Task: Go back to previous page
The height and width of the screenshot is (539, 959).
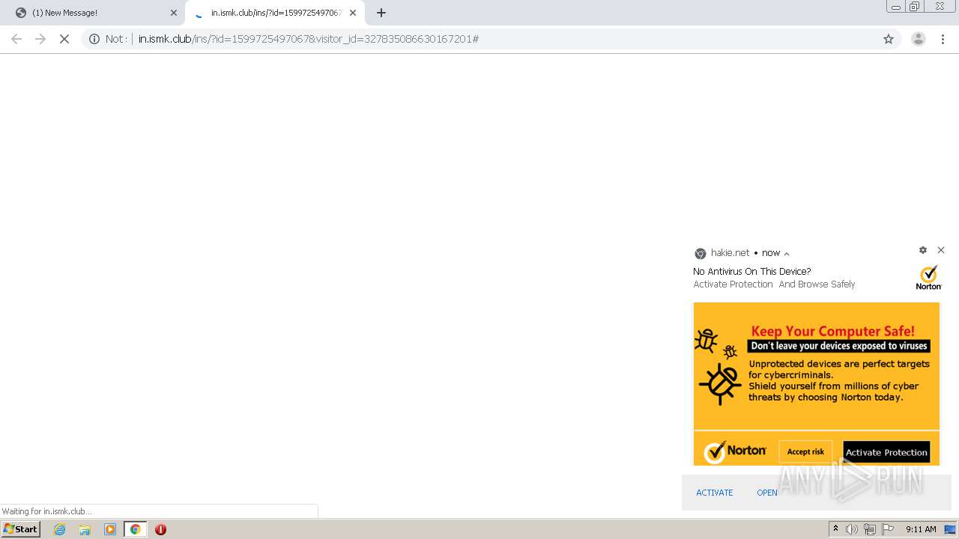Action: click(16, 39)
